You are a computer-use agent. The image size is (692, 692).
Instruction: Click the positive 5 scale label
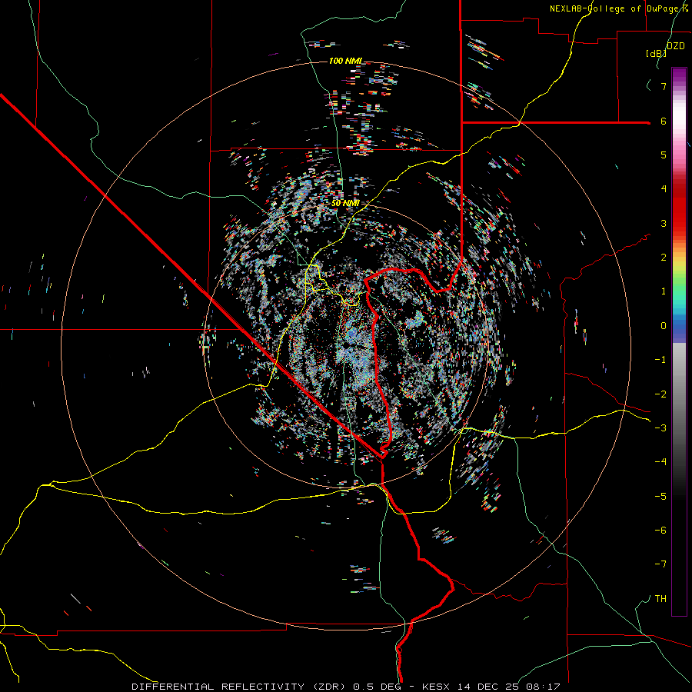click(664, 155)
